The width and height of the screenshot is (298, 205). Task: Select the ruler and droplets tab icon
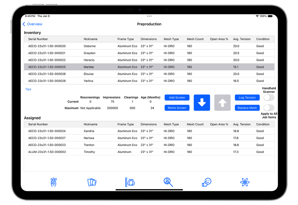[130, 182]
